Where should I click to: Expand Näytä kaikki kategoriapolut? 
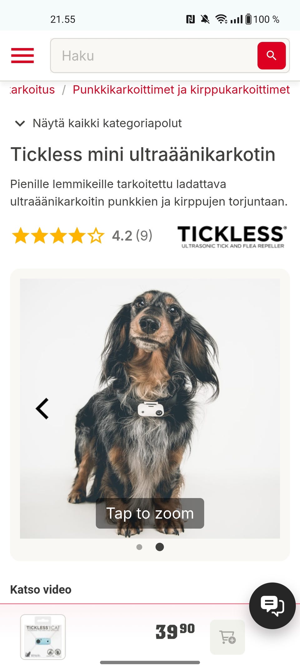pos(98,123)
